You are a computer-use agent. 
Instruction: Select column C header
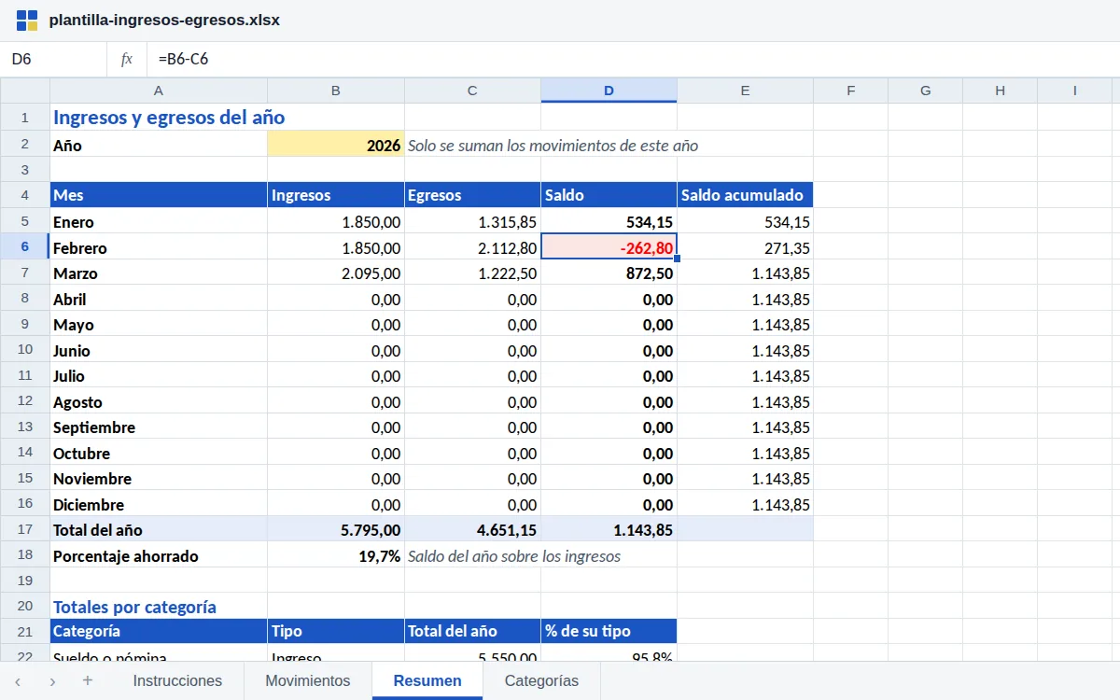tap(472, 91)
